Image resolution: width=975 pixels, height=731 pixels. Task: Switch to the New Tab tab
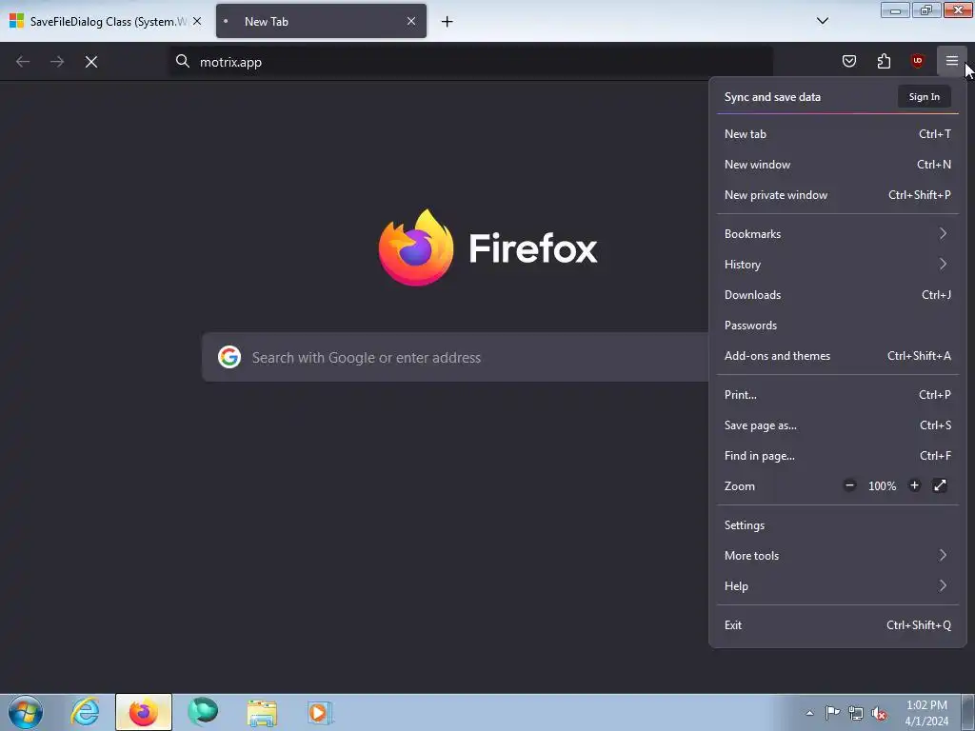tap(321, 21)
